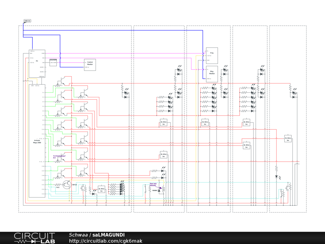325x244 pixels.
Task: Select the USB-HDMI adapter block
Action: click(x=53, y=62)
